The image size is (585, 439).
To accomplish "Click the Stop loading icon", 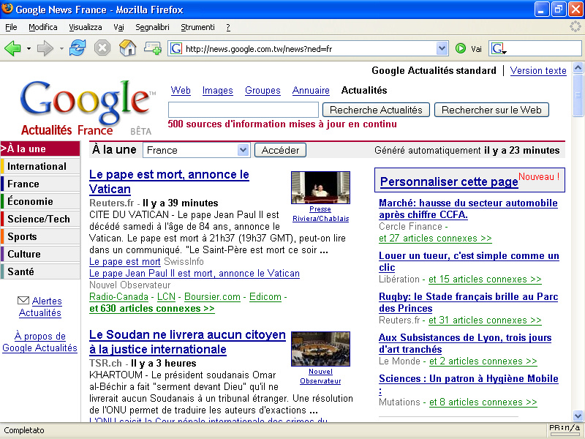I will [102, 48].
